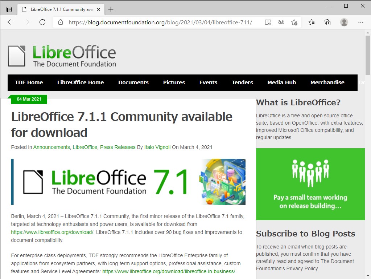The image size is (371, 279).
Task: Visit Italo Vignoli's author page
Action: coord(157,147)
